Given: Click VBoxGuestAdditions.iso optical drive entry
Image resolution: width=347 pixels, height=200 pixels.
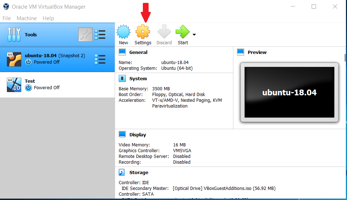Looking at the screenshot, I should click(x=224, y=188).
